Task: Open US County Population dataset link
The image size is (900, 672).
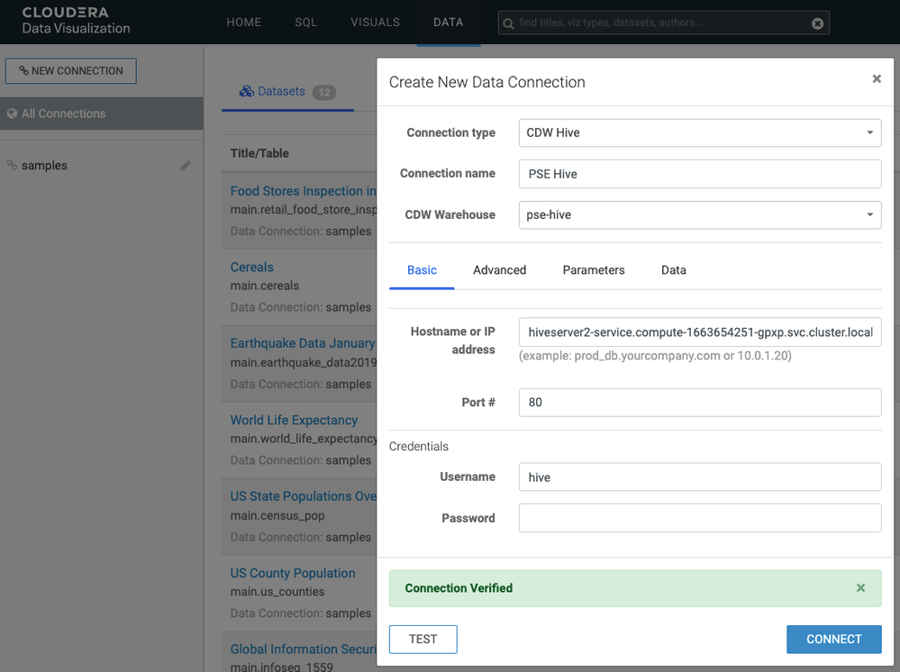Action: pyautogui.click(x=293, y=573)
